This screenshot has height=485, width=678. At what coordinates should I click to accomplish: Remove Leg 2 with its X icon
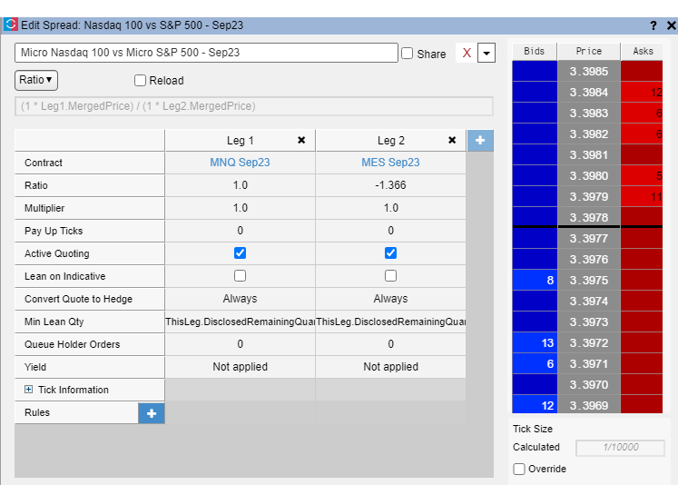click(x=452, y=140)
